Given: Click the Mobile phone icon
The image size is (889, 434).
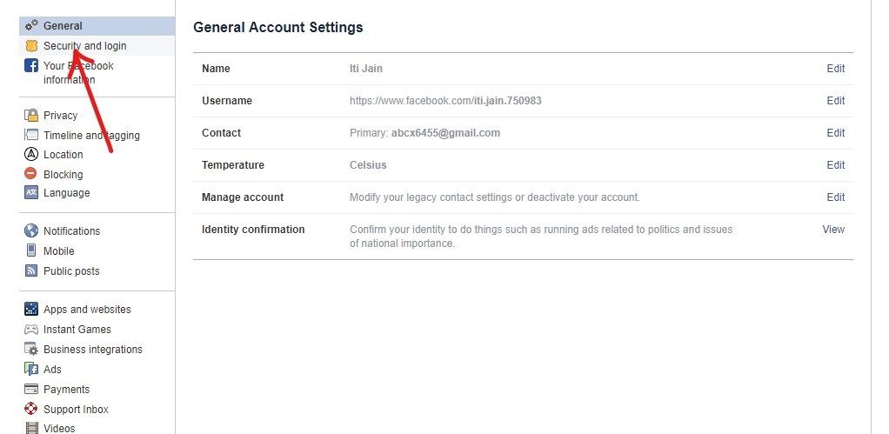Looking at the screenshot, I should (x=31, y=250).
